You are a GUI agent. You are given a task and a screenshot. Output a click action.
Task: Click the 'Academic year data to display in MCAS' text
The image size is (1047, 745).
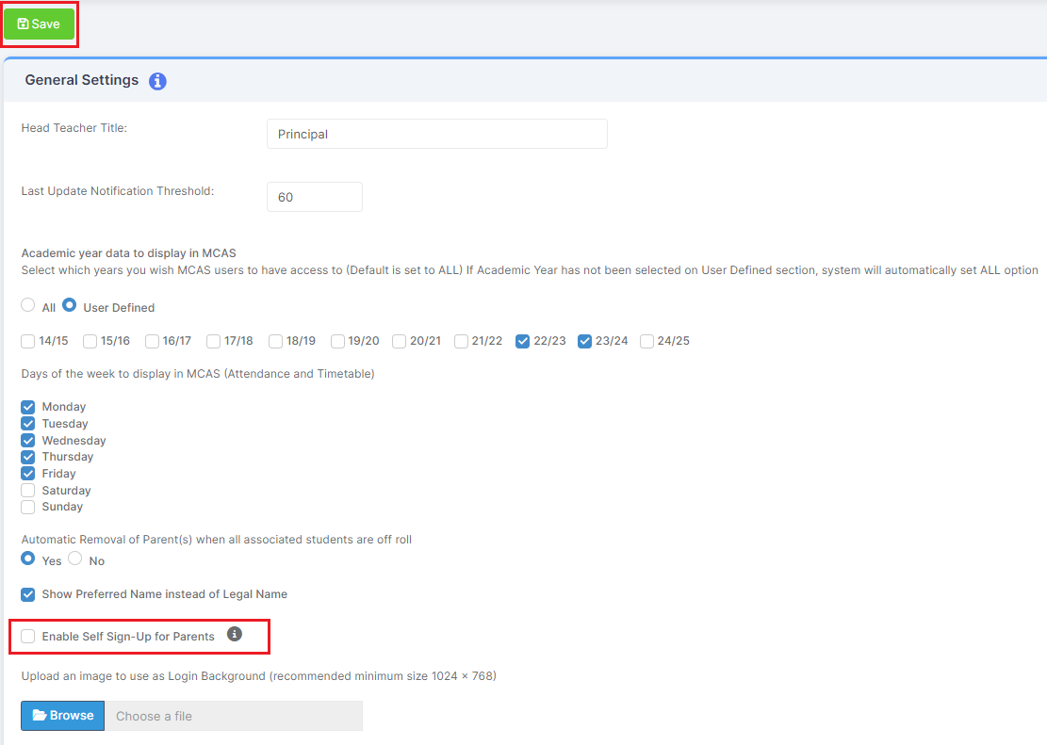(x=129, y=253)
